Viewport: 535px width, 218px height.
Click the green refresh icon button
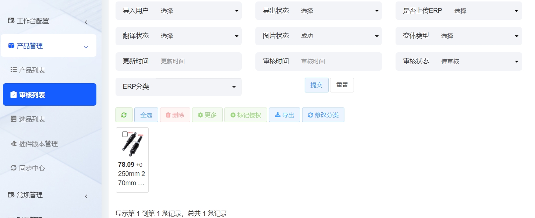(x=124, y=115)
